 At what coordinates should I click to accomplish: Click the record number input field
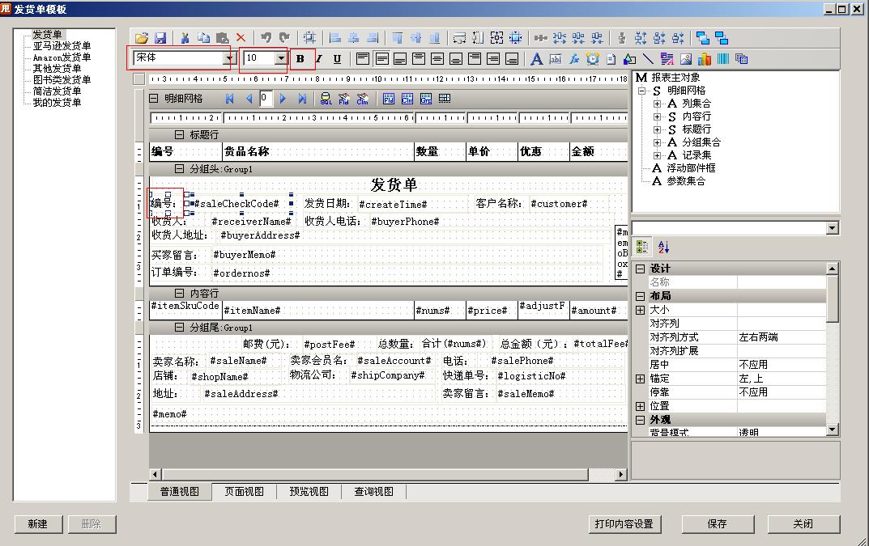click(x=266, y=99)
